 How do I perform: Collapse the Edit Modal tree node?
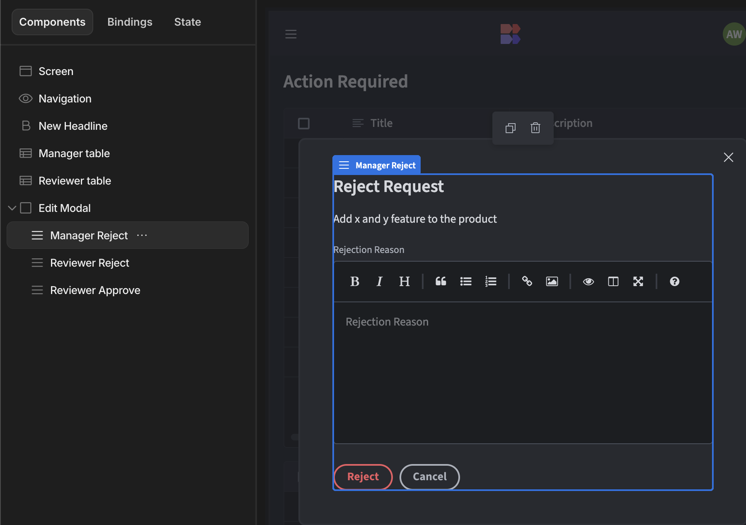coord(12,208)
